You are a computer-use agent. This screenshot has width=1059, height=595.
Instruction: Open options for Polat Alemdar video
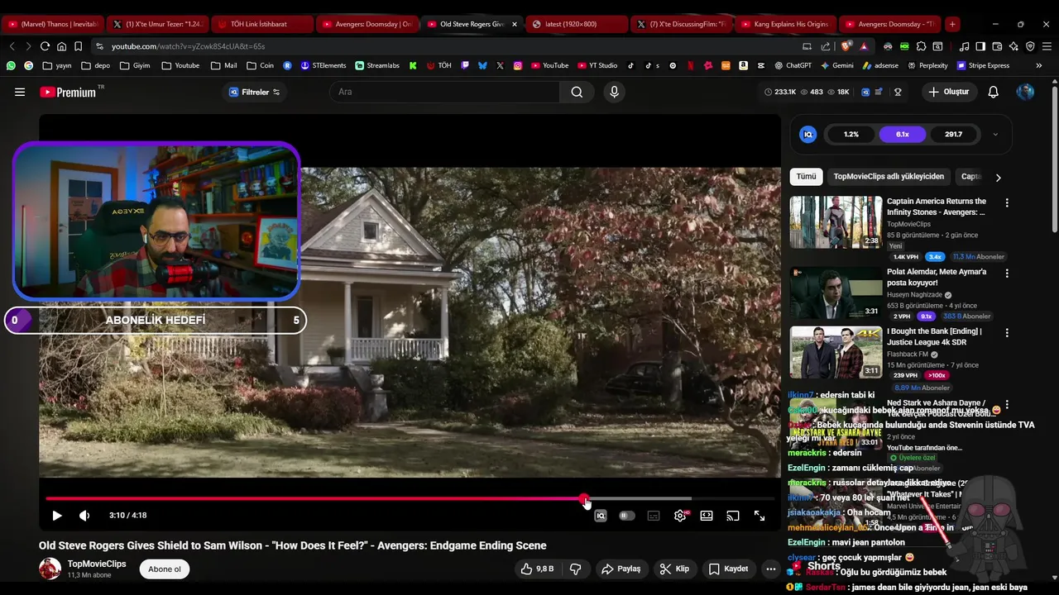pyautogui.click(x=1007, y=273)
